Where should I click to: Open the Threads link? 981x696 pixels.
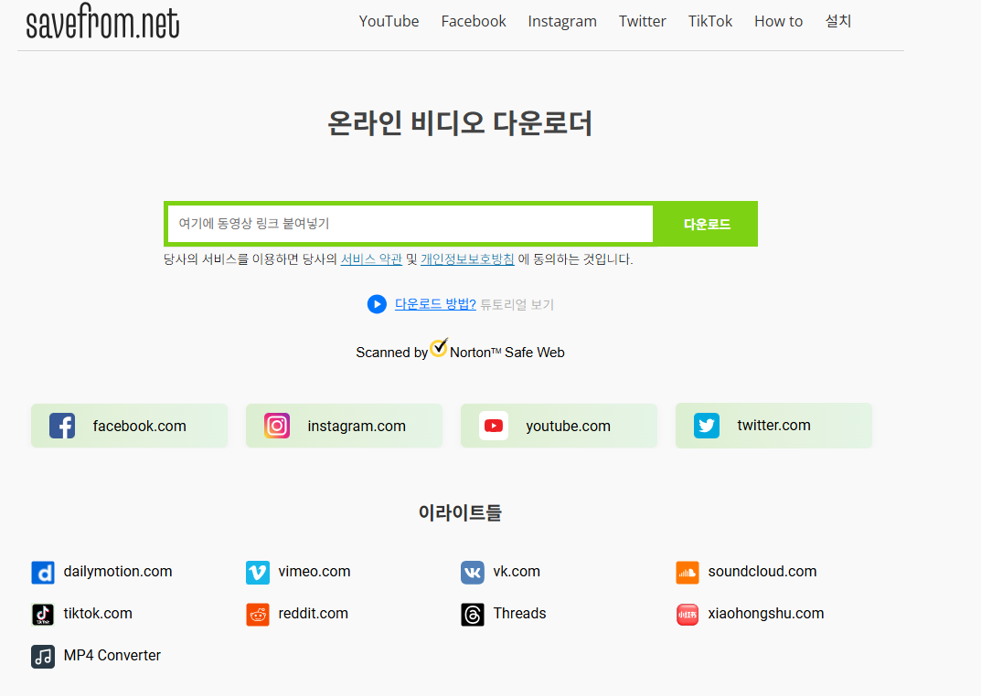tap(519, 614)
